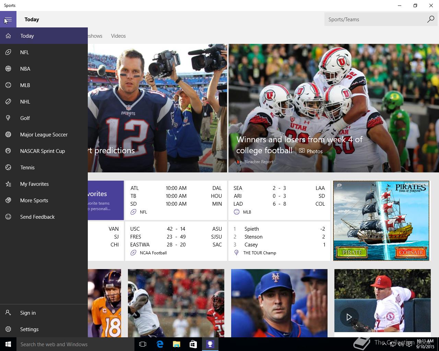The image size is (439, 351).
Task: Click the search magnifier icon
Action: (430, 20)
